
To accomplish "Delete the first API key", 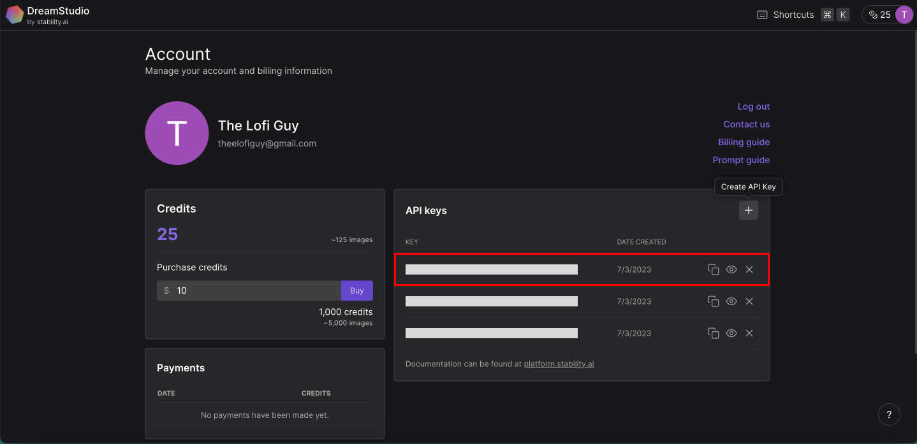I will coord(749,269).
